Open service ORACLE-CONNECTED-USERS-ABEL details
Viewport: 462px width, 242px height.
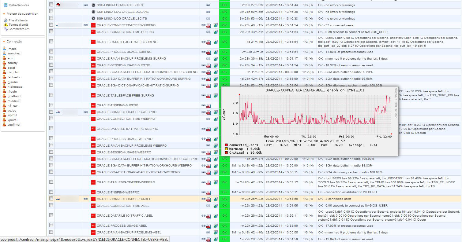pyautogui.click(x=124, y=199)
